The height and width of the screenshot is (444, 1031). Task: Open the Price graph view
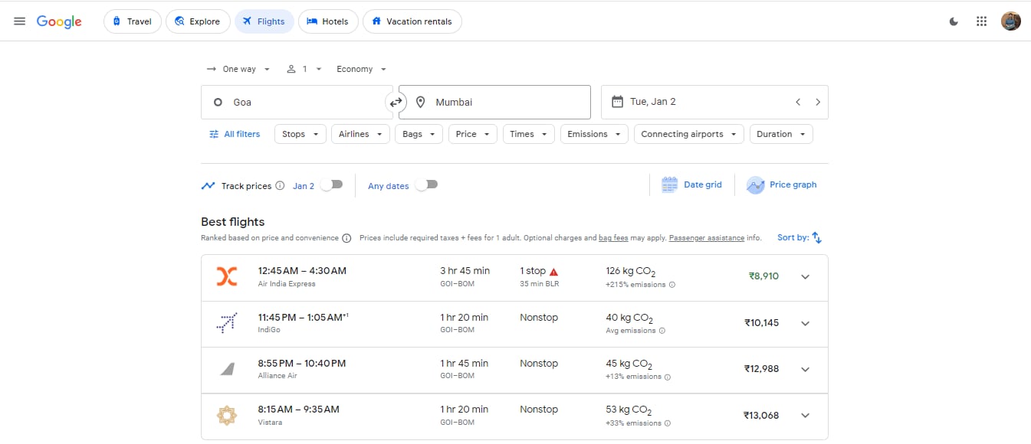tap(782, 185)
